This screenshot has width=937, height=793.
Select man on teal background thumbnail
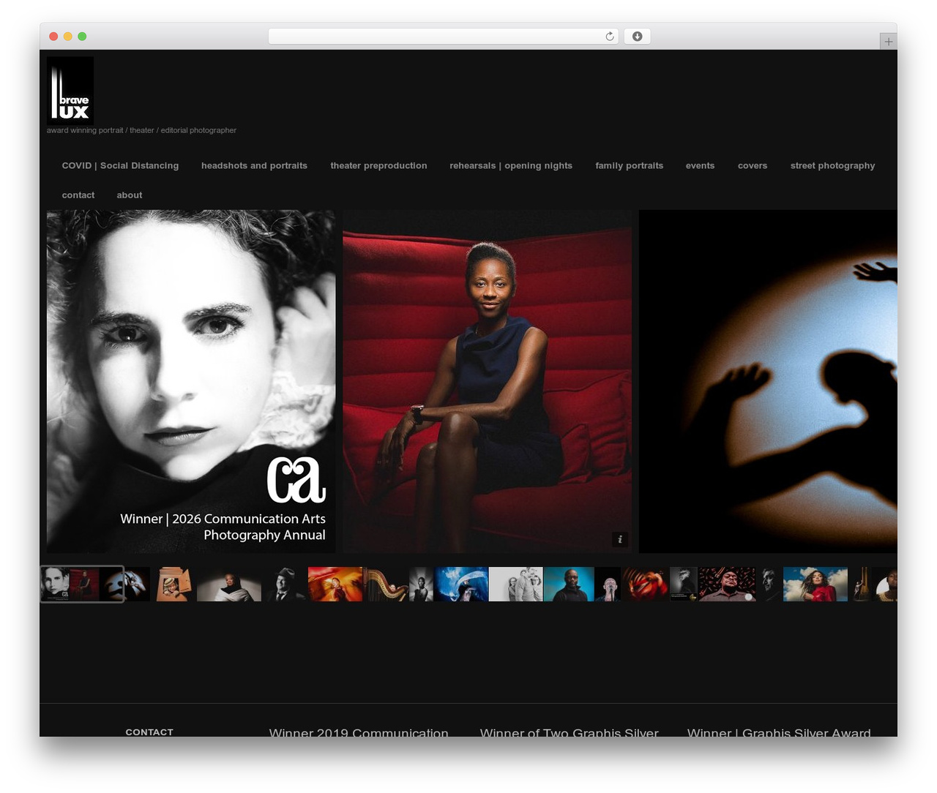[569, 584]
